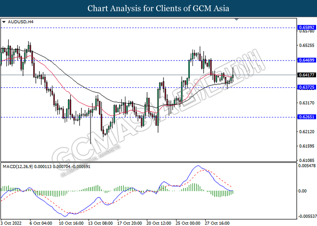Select the 0.64699 price level label
The height and width of the screenshot is (226, 317).
click(307, 60)
